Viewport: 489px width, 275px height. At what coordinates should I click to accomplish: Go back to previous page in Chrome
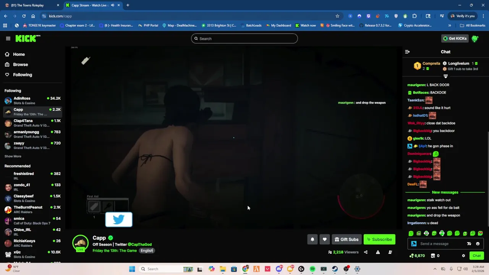point(5,16)
